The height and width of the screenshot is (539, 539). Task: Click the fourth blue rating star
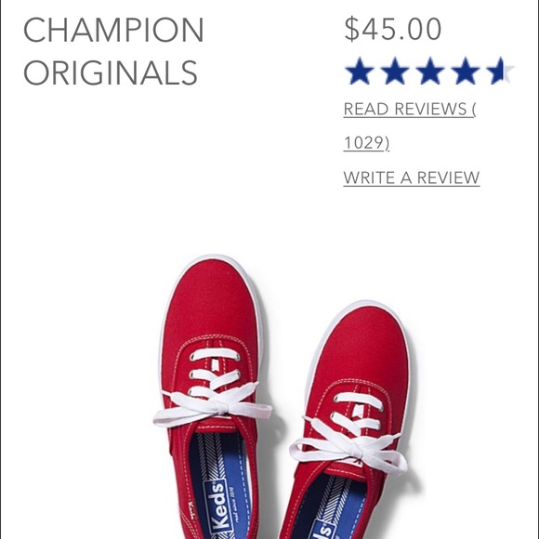tap(466, 72)
